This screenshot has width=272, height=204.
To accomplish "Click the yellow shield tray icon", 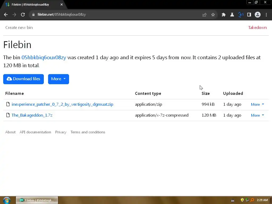I will (242, 200).
